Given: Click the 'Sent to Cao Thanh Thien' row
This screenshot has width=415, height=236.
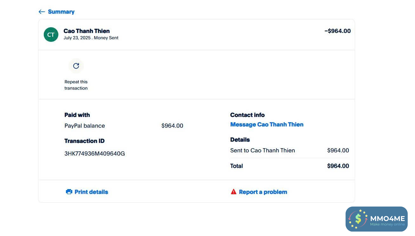Looking at the screenshot, I should pos(263,150).
